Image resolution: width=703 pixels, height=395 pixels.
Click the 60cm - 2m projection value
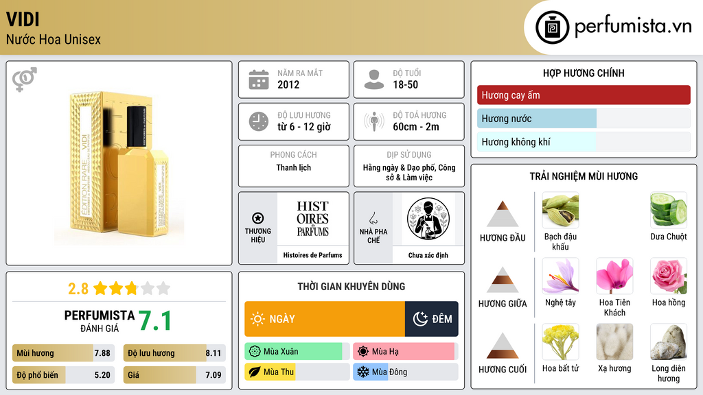[416, 127]
